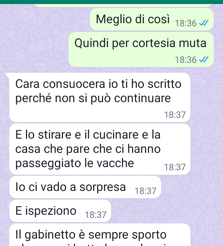Viewport: 223px width, 246px height.
Task: Tap the blue double-check under "Quindi per cortesia muta"
Action: coord(204,60)
